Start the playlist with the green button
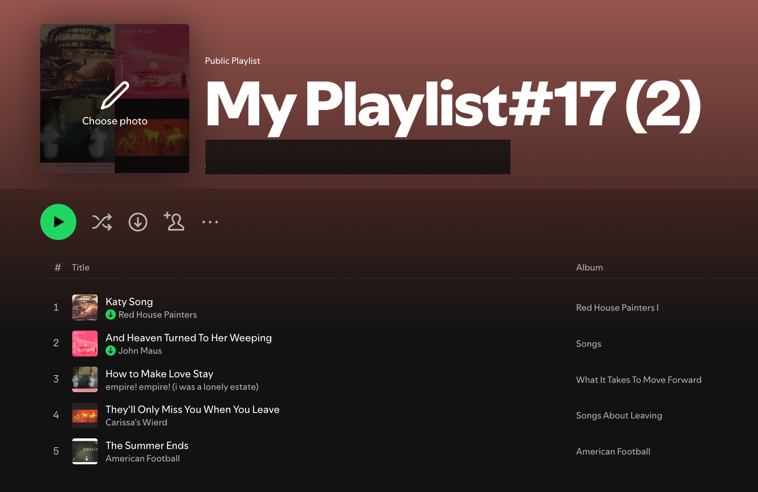The width and height of the screenshot is (758, 492). click(x=58, y=222)
